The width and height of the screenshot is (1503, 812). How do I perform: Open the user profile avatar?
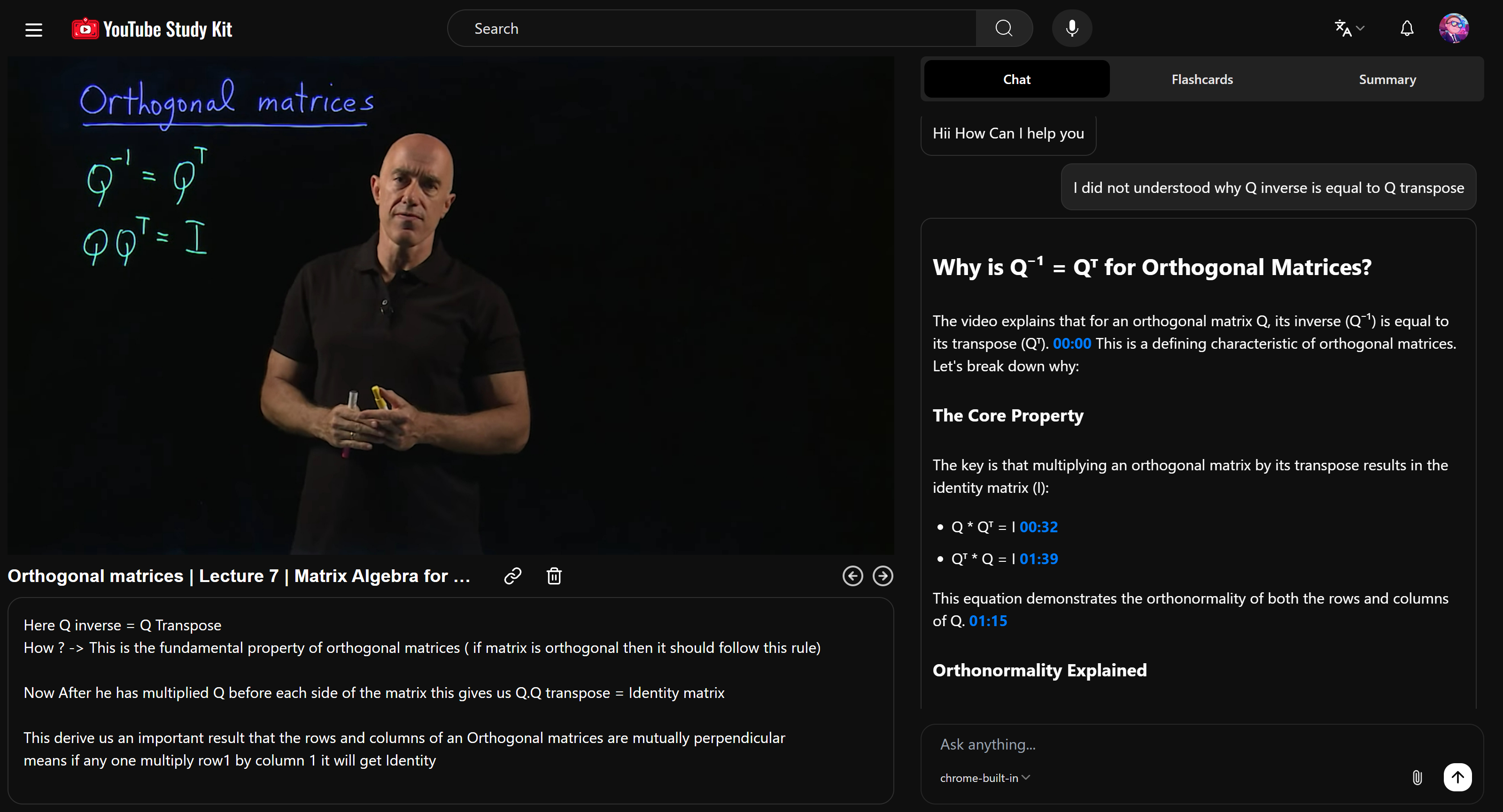tap(1453, 29)
